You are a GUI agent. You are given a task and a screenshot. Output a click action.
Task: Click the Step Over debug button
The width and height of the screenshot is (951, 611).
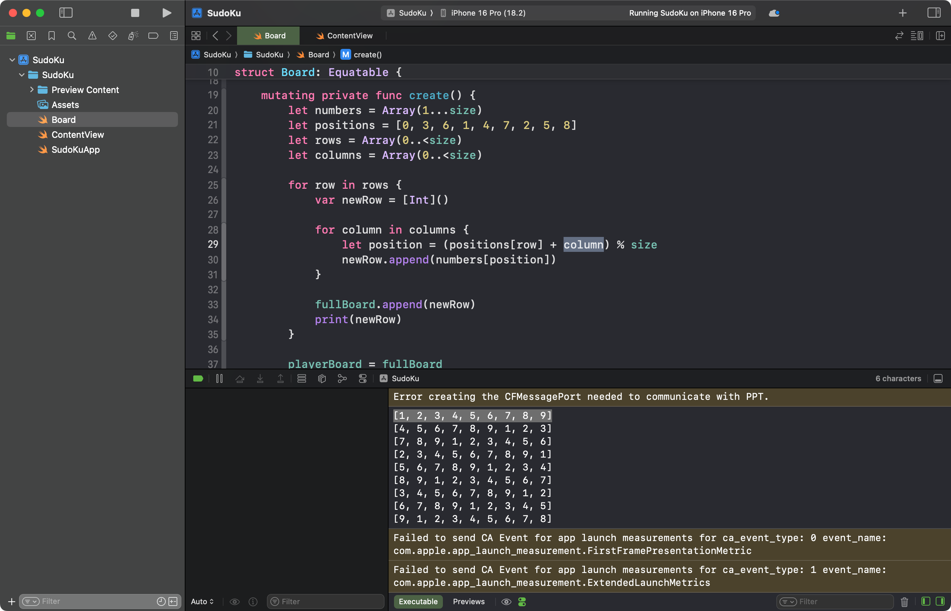[x=240, y=378]
